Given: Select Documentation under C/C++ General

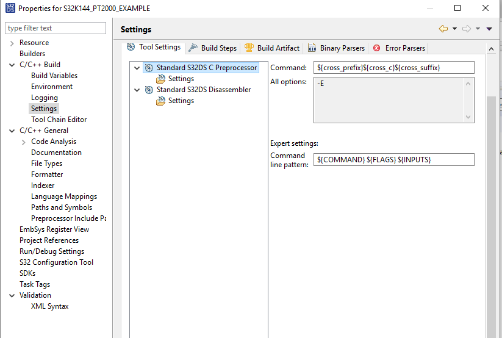Looking at the screenshot, I should (x=56, y=153).
